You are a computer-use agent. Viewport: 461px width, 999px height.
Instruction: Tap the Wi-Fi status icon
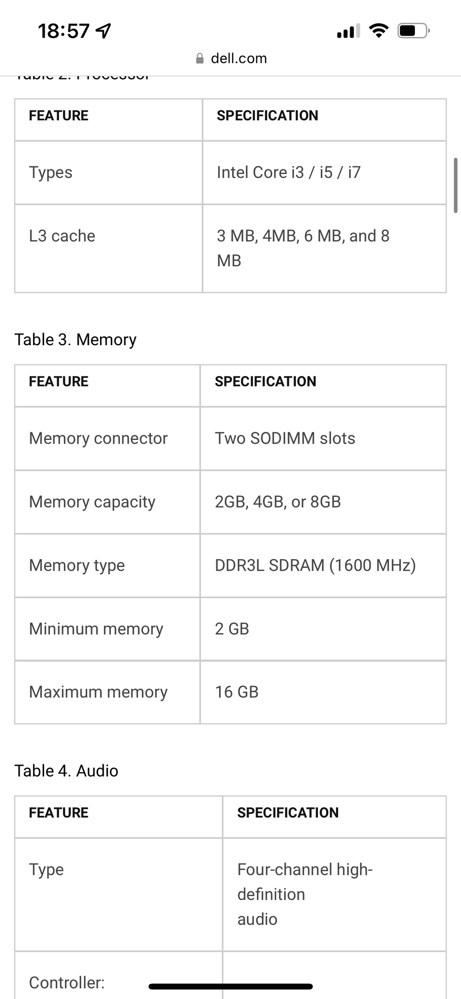click(378, 31)
